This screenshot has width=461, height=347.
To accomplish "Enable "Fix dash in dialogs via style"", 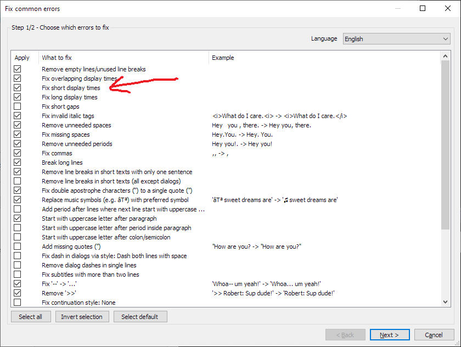I will click(x=17, y=256).
